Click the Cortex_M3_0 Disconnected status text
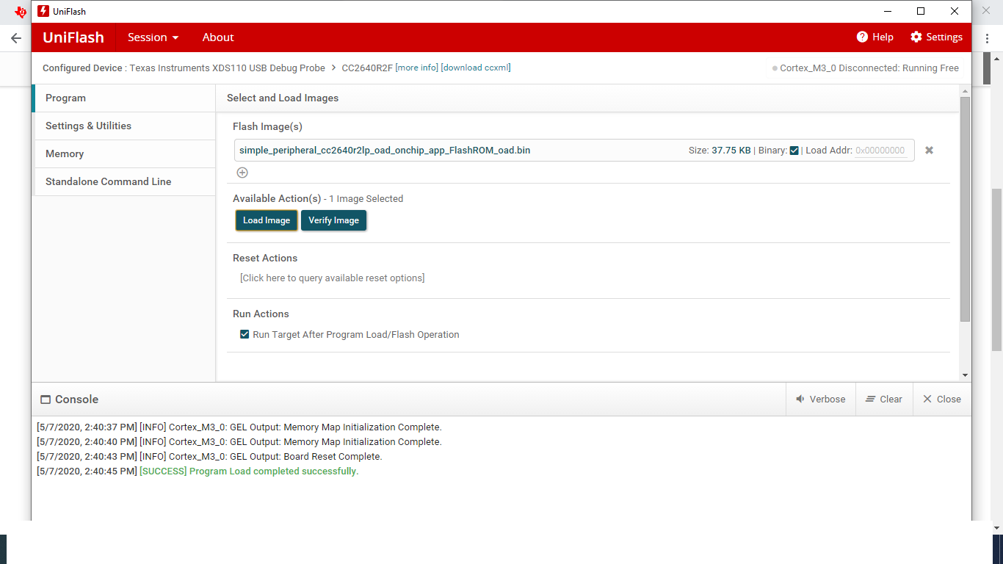This screenshot has height=564, width=1003. (869, 68)
